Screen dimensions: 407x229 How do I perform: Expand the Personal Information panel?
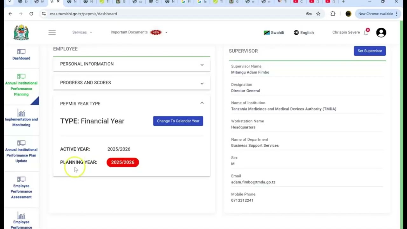[132, 64]
